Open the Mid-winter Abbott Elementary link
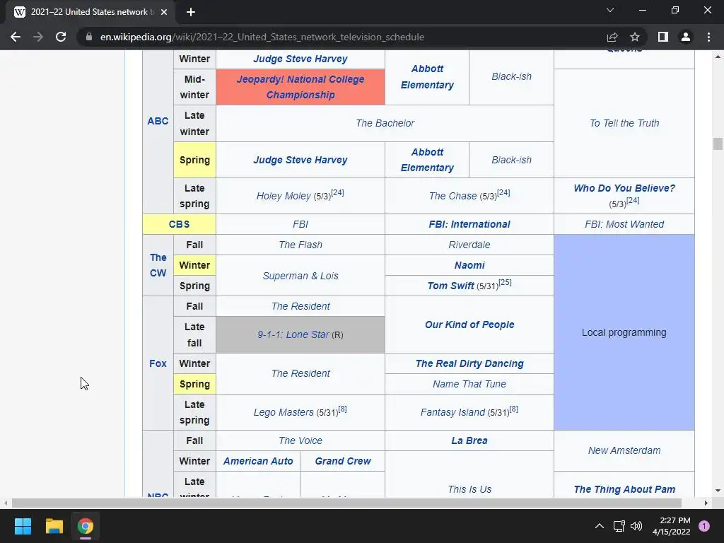Screen dimensions: 724x543 (427, 76)
